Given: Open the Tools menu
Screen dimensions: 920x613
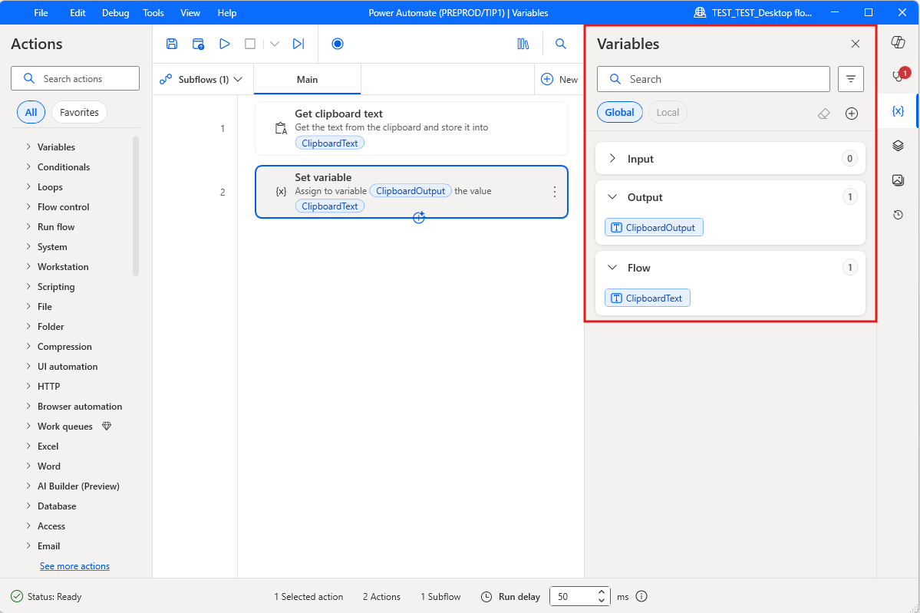Looking at the screenshot, I should click(153, 12).
